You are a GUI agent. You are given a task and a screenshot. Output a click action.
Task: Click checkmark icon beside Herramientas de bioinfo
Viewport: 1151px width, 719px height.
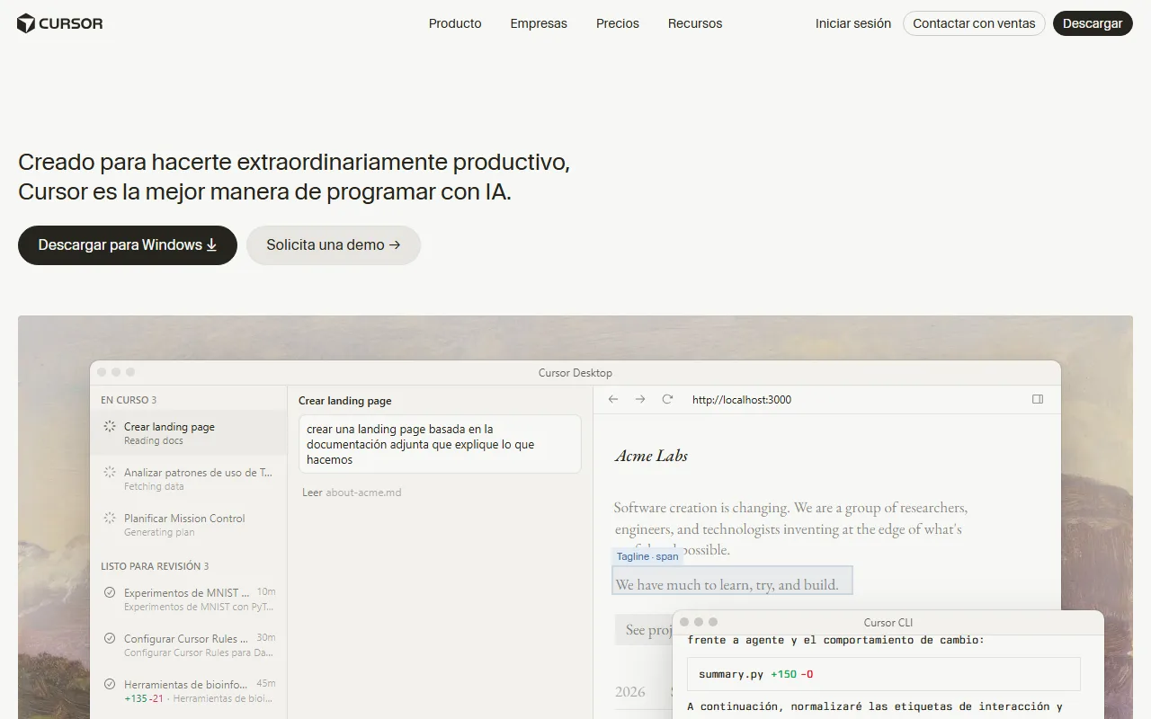tap(110, 685)
